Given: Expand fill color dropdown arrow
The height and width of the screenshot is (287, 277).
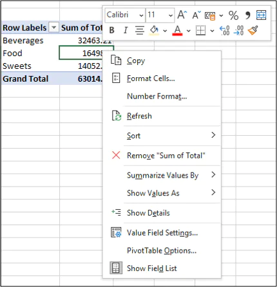Looking at the screenshot, I should click(x=165, y=31).
